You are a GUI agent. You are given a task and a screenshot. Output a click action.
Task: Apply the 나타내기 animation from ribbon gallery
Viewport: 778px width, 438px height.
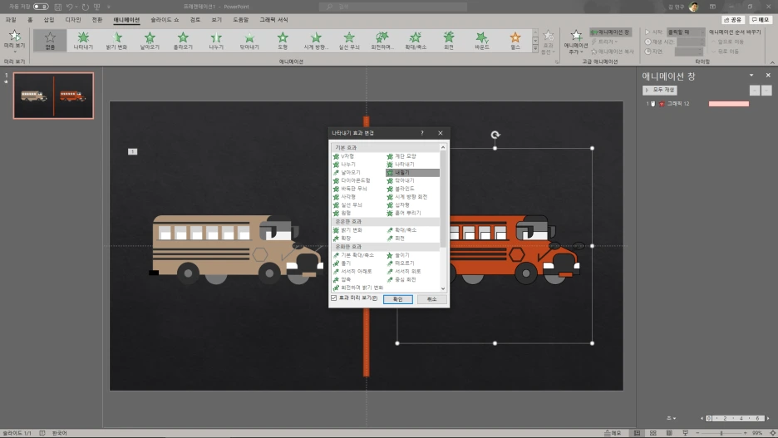click(x=83, y=40)
